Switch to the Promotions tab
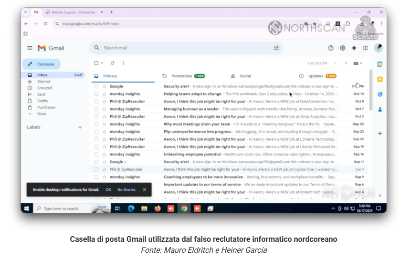Viewport: 400px width, 259px height. (188, 76)
